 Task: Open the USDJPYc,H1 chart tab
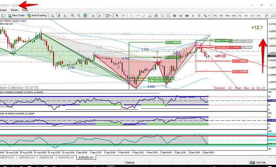46,157
